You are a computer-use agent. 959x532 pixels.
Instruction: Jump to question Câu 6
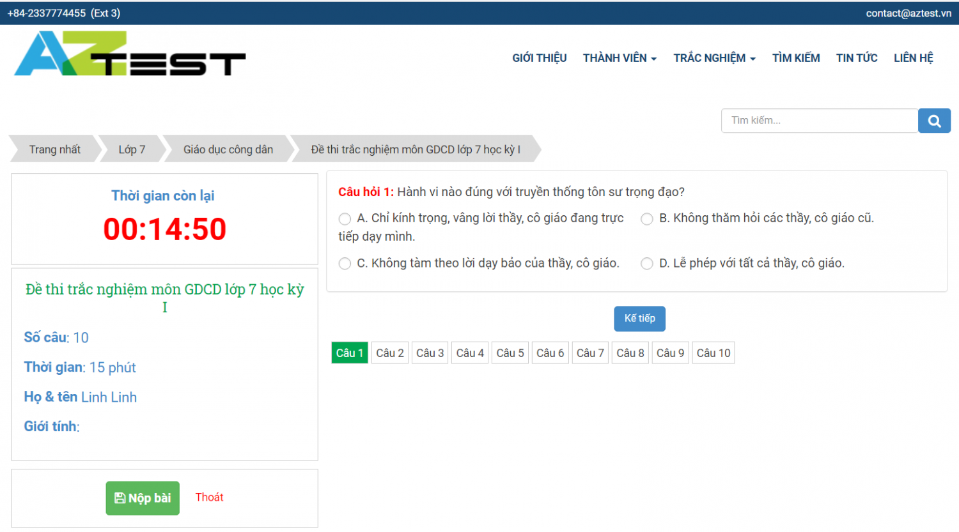[x=550, y=353]
